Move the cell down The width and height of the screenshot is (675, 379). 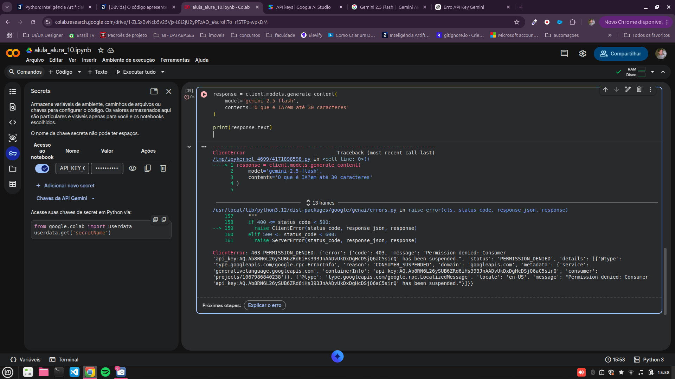(x=617, y=89)
